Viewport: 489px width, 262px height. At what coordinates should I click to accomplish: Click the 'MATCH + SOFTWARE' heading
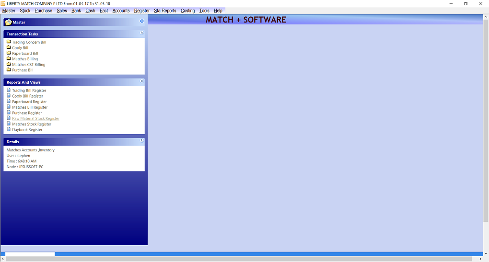(246, 20)
